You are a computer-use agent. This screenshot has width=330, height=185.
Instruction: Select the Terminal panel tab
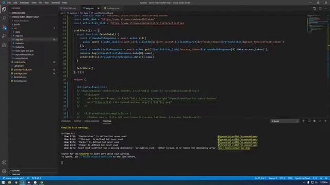[107, 121]
